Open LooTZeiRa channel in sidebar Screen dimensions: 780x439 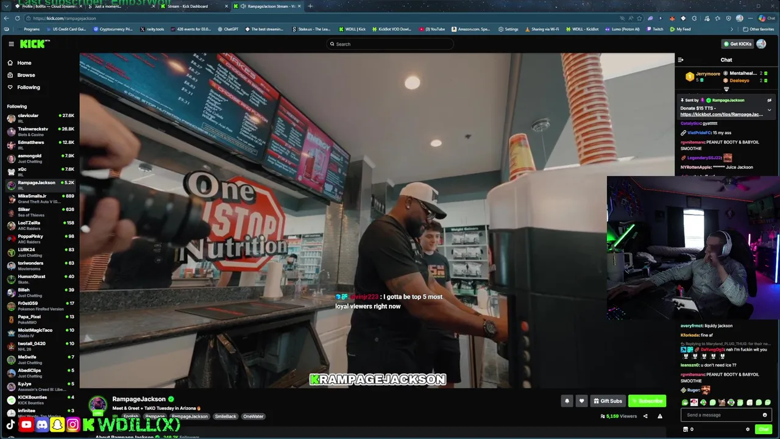(x=40, y=226)
